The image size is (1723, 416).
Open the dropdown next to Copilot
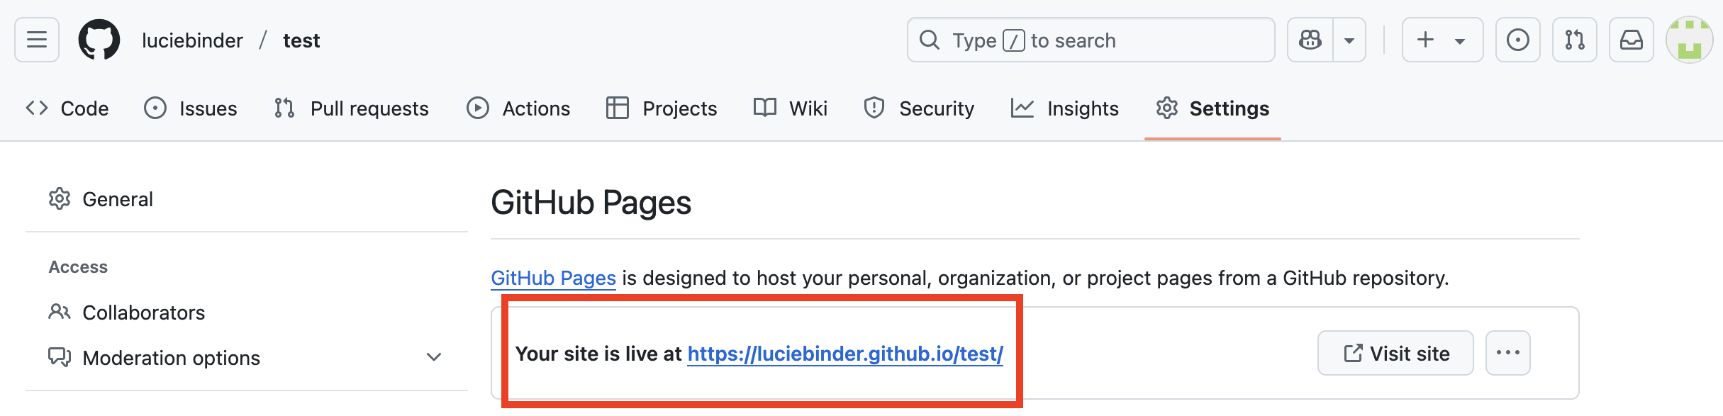[1350, 40]
